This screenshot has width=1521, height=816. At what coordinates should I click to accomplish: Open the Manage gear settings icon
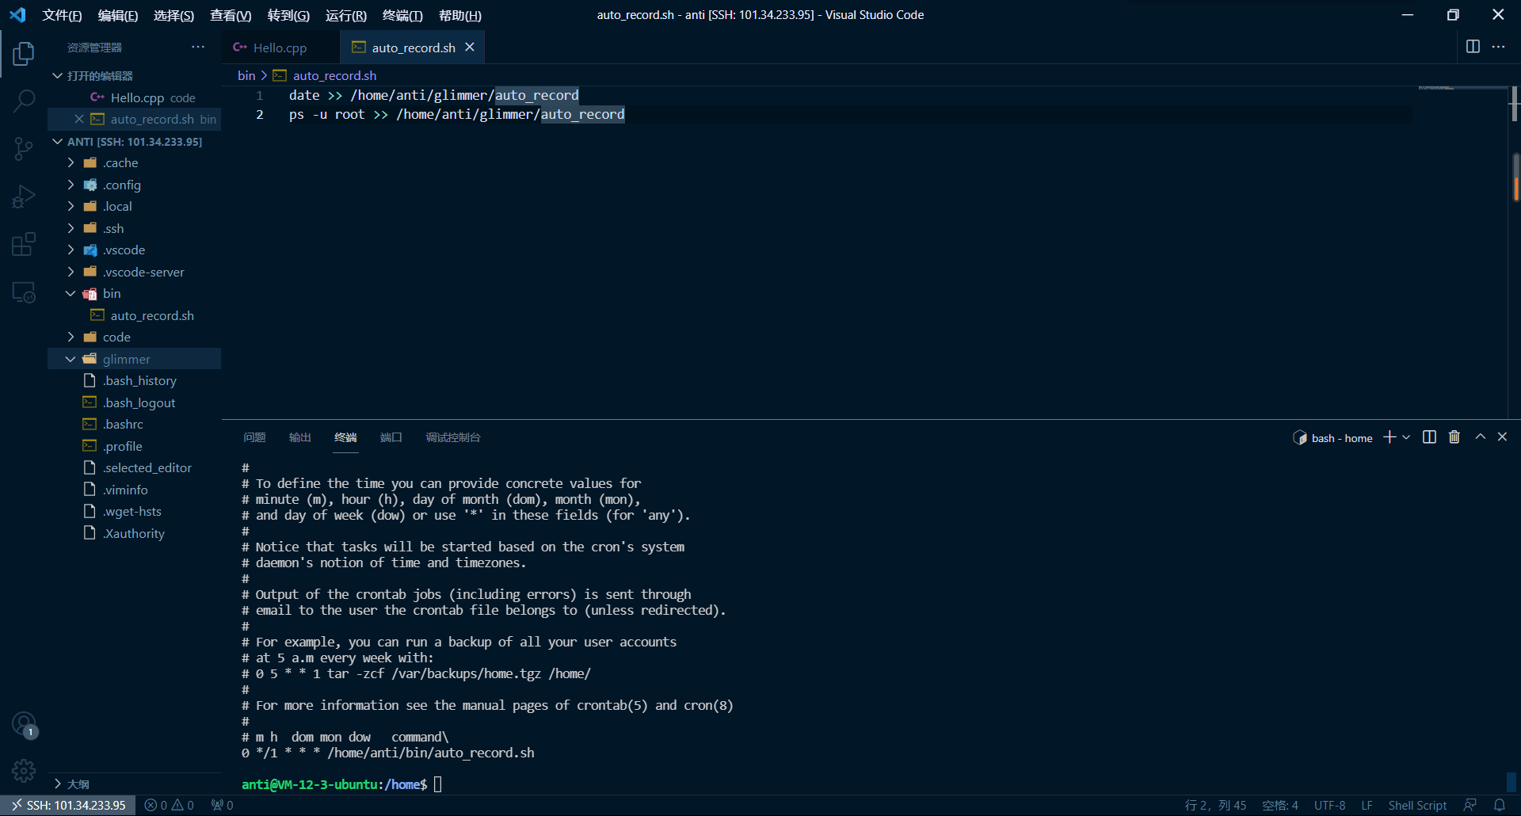(24, 770)
